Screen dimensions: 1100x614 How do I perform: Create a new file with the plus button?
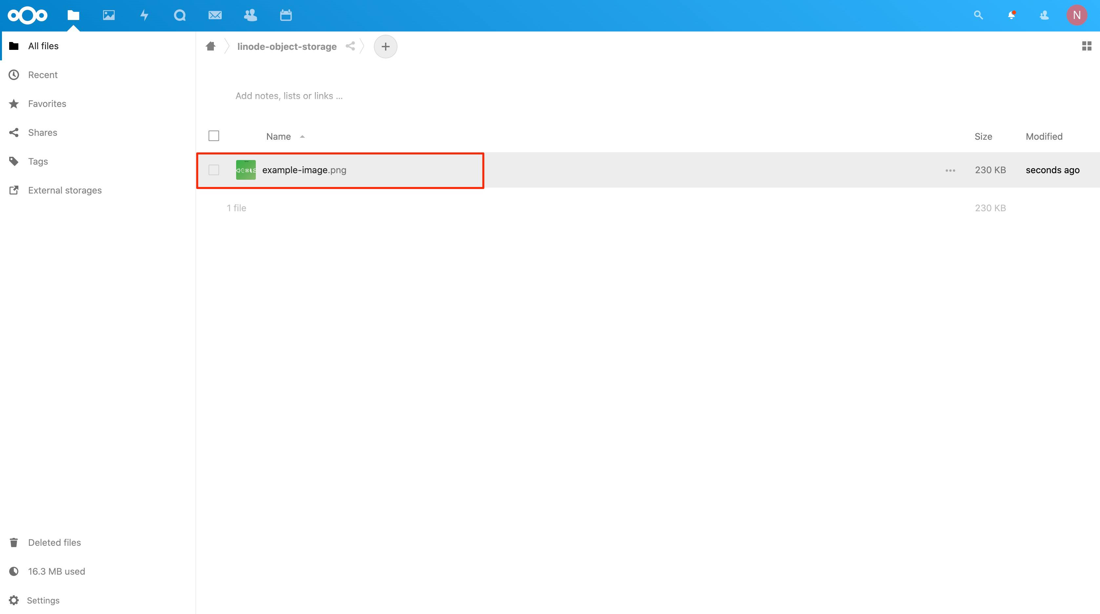click(x=385, y=46)
